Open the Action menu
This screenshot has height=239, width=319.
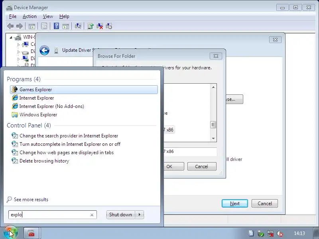point(30,16)
